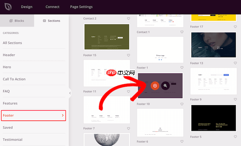Choose the Footer 7 thumbnail
Viewport: 241px width, 146px height.
[107, 110]
